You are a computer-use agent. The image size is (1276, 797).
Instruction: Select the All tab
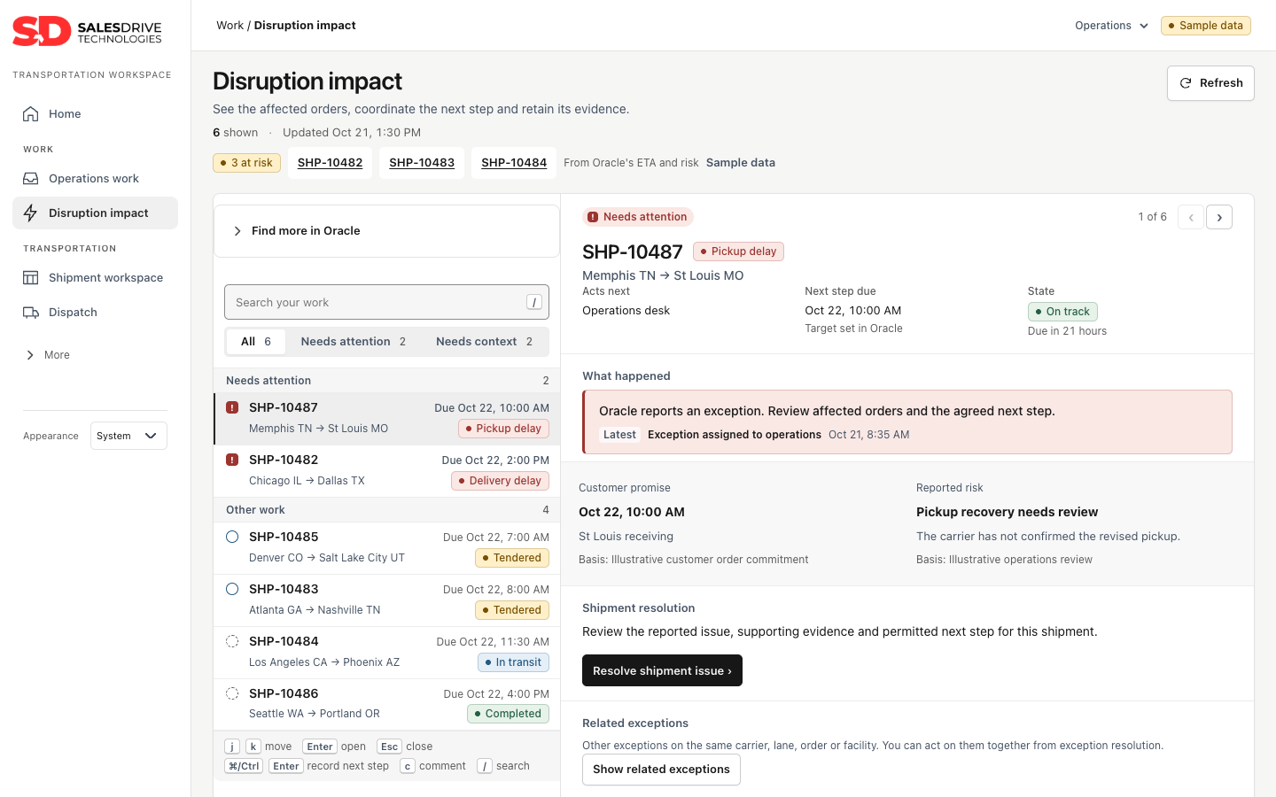256,342
